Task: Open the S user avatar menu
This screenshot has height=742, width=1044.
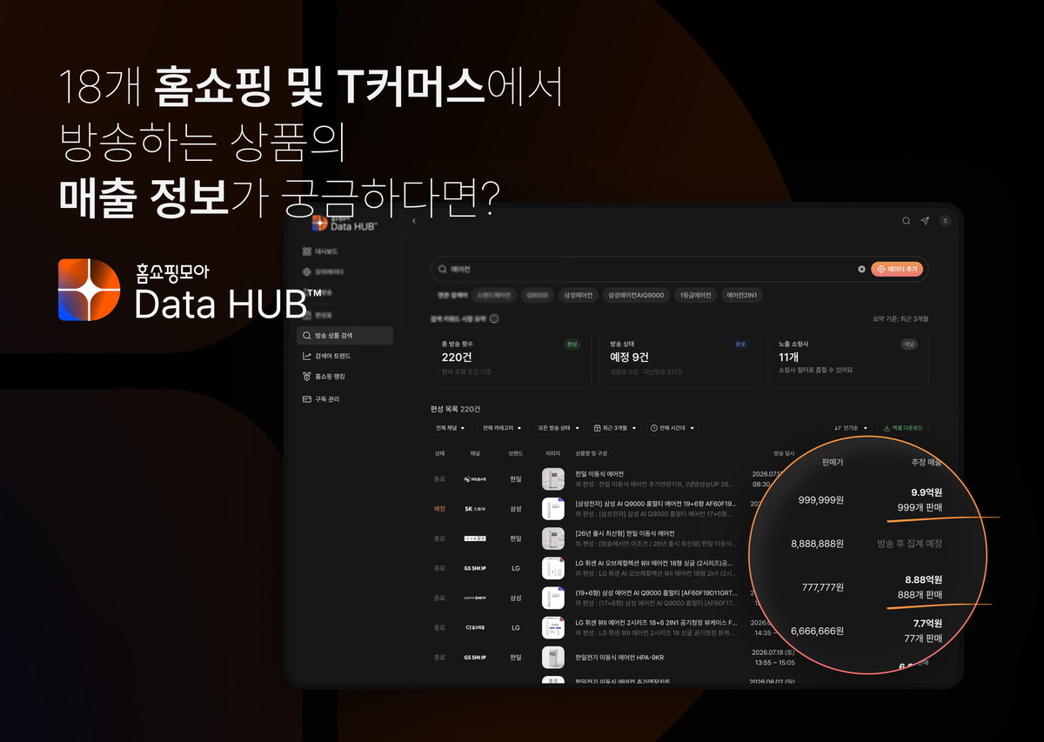Action: (946, 221)
